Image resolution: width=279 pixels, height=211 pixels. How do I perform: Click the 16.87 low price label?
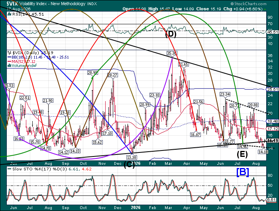click(195, 135)
